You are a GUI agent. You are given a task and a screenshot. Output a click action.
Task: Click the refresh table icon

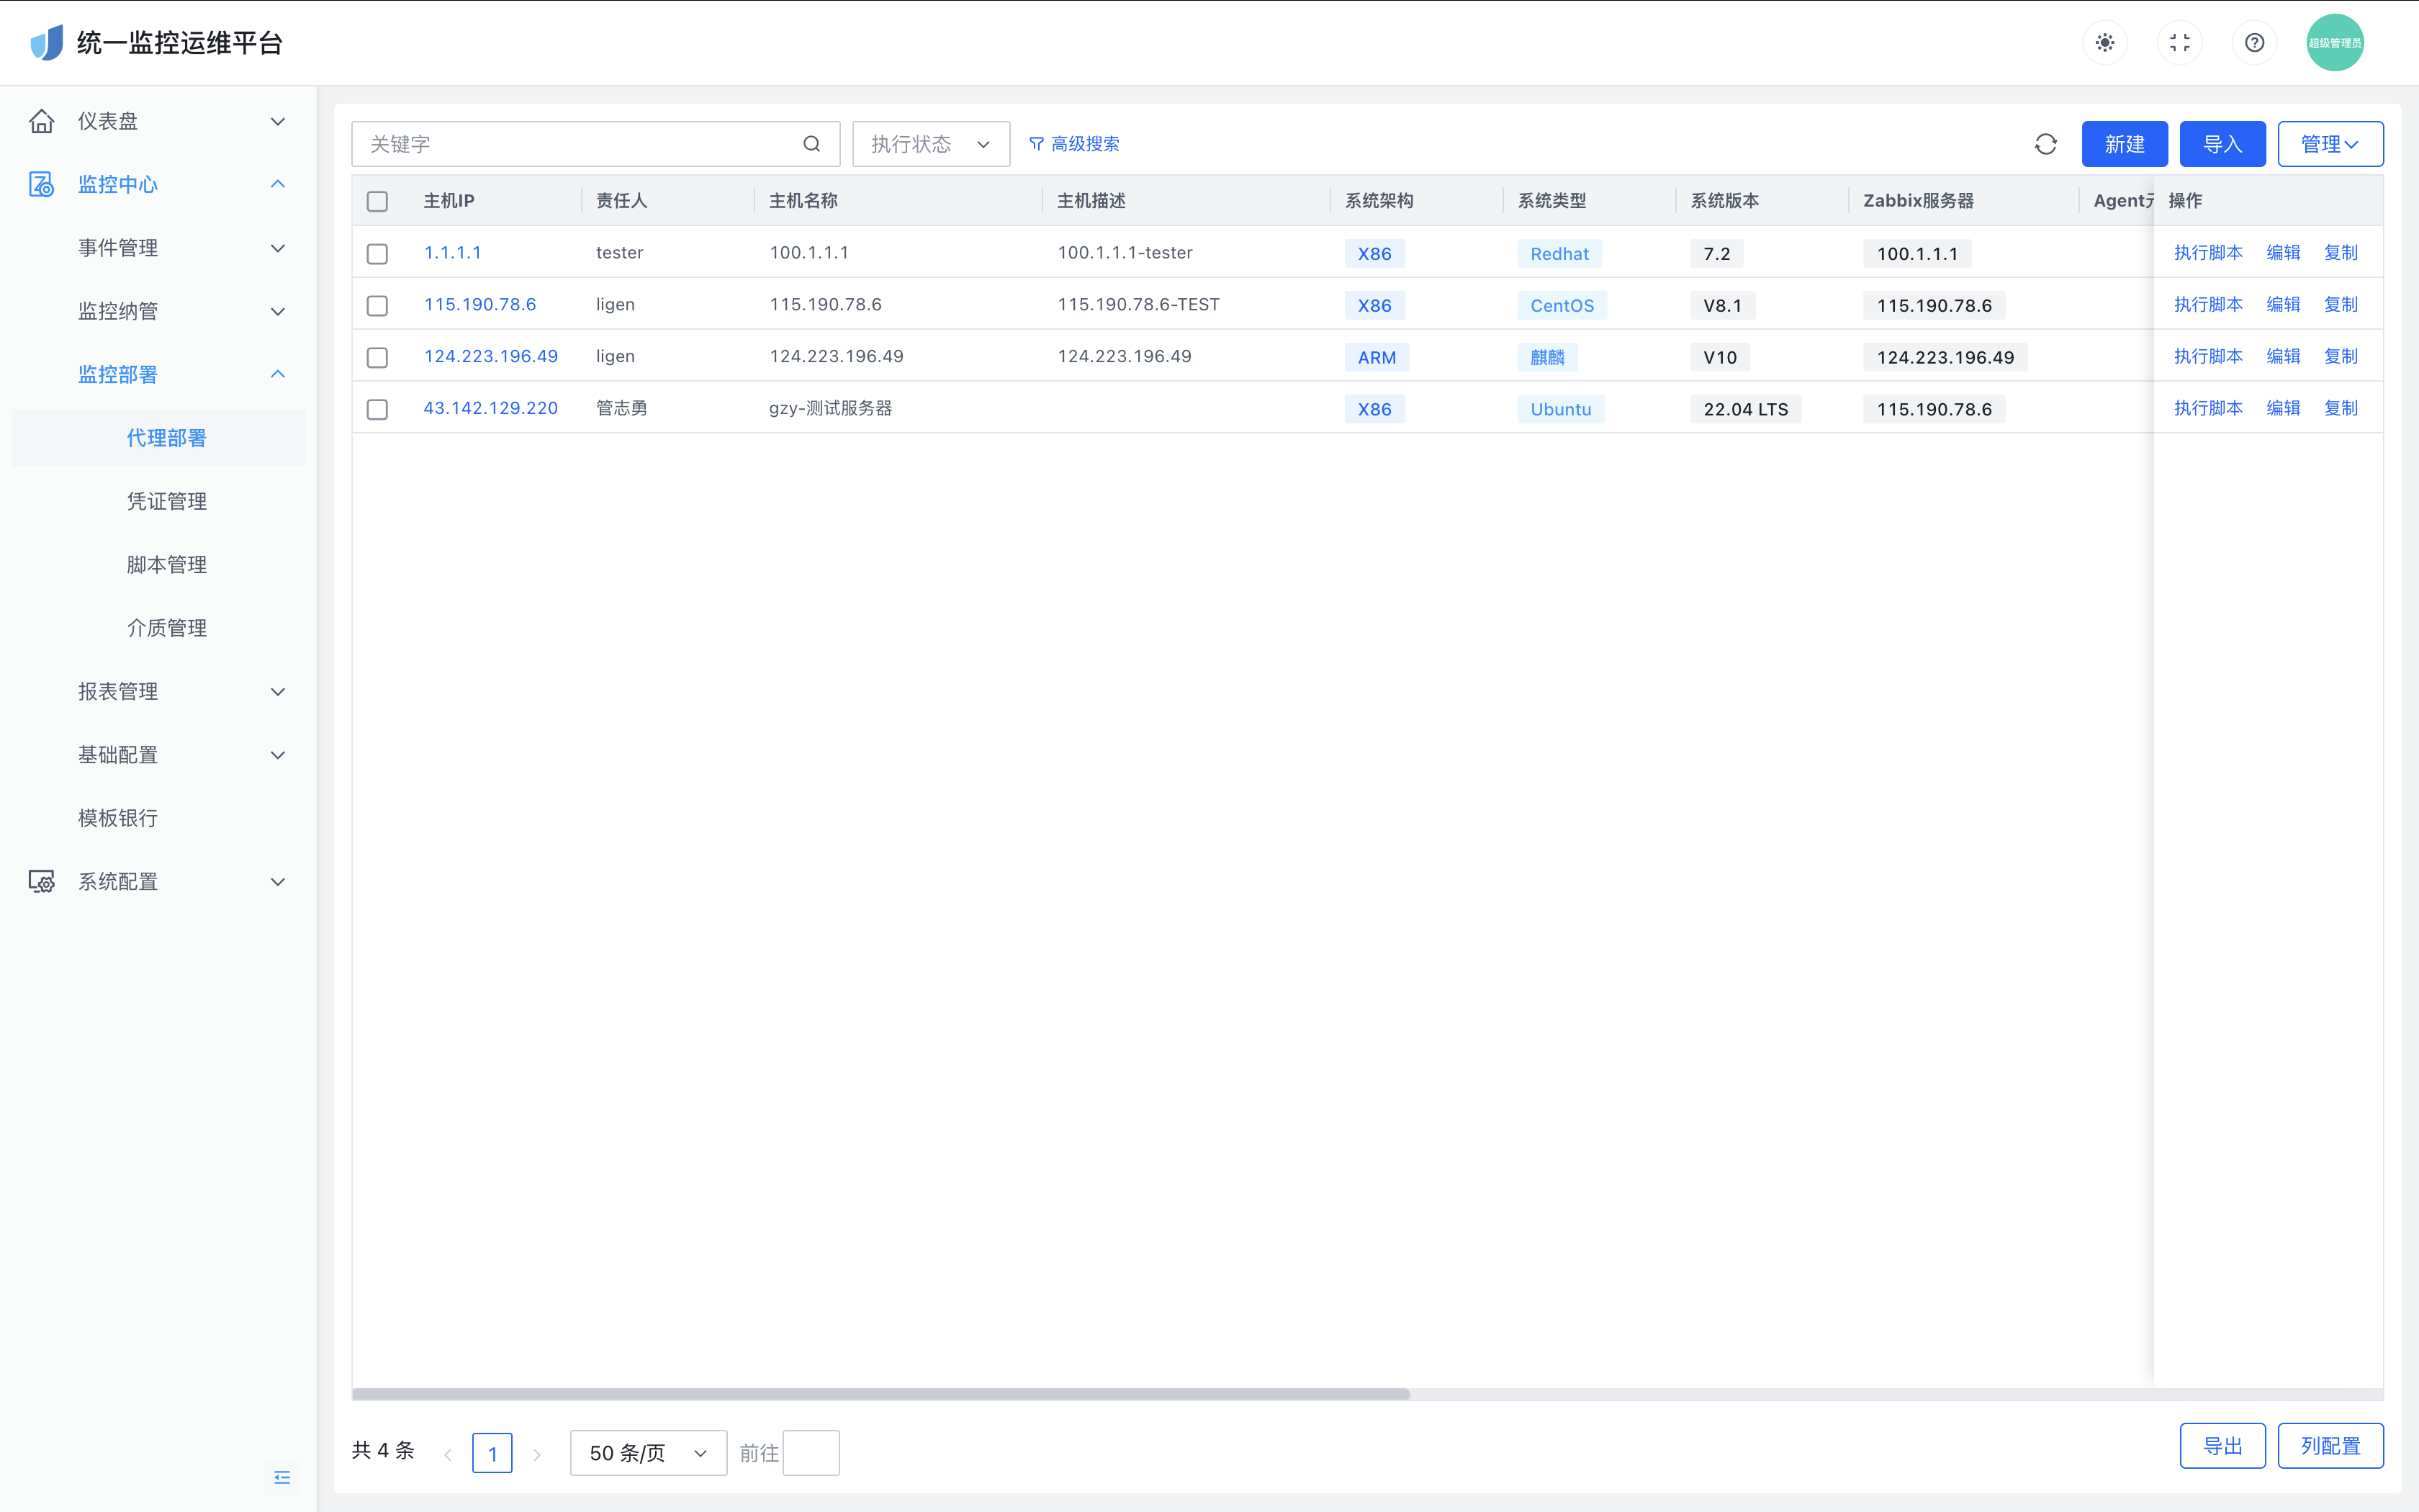point(2045,144)
